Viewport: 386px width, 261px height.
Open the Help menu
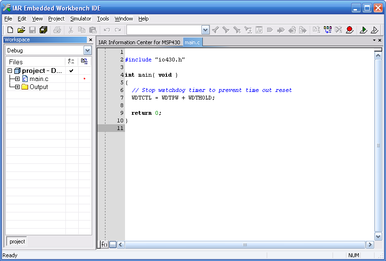click(143, 19)
